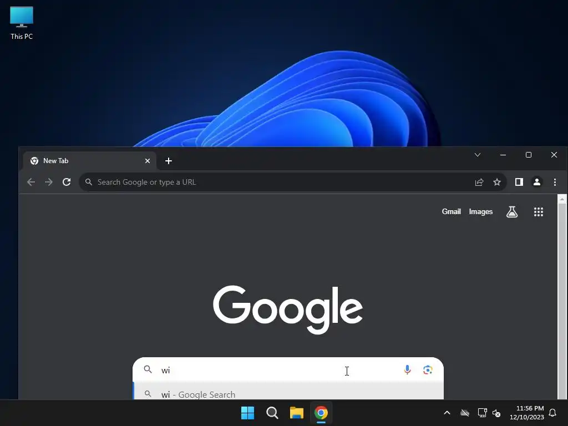
Task: Reload the current page
Action: (x=67, y=182)
